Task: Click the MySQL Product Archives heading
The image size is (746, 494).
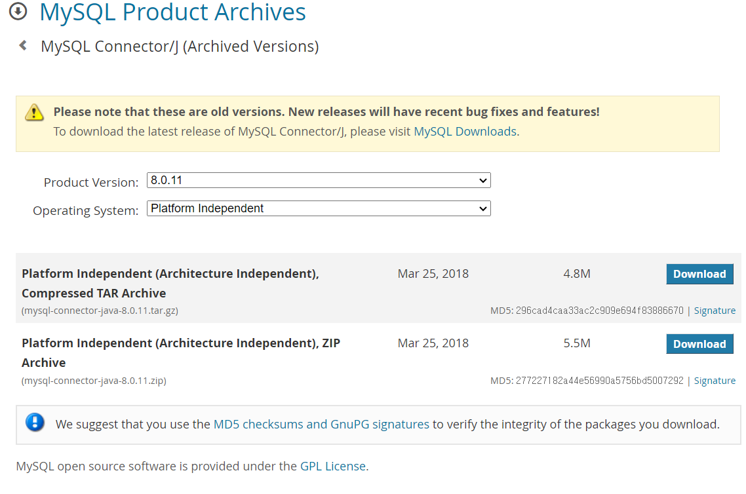Action: (x=173, y=12)
